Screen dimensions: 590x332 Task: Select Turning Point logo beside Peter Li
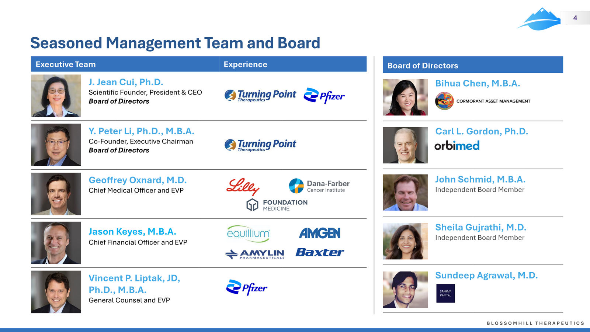pos(260,145)
